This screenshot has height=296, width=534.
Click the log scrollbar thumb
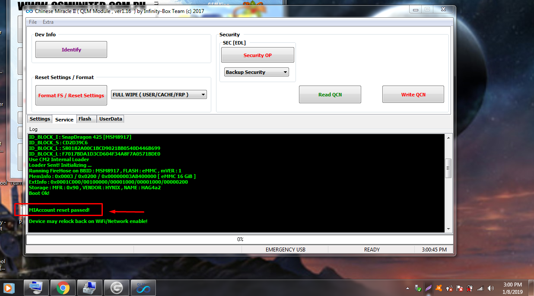[448, 168]
